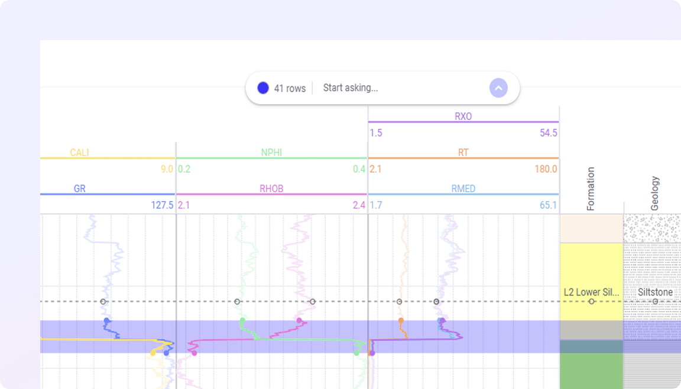Image resolution: width=681 pixels, height=389 pixels.
Task: Click the CALI max value 9.0
Action: (x=167, y=169)
